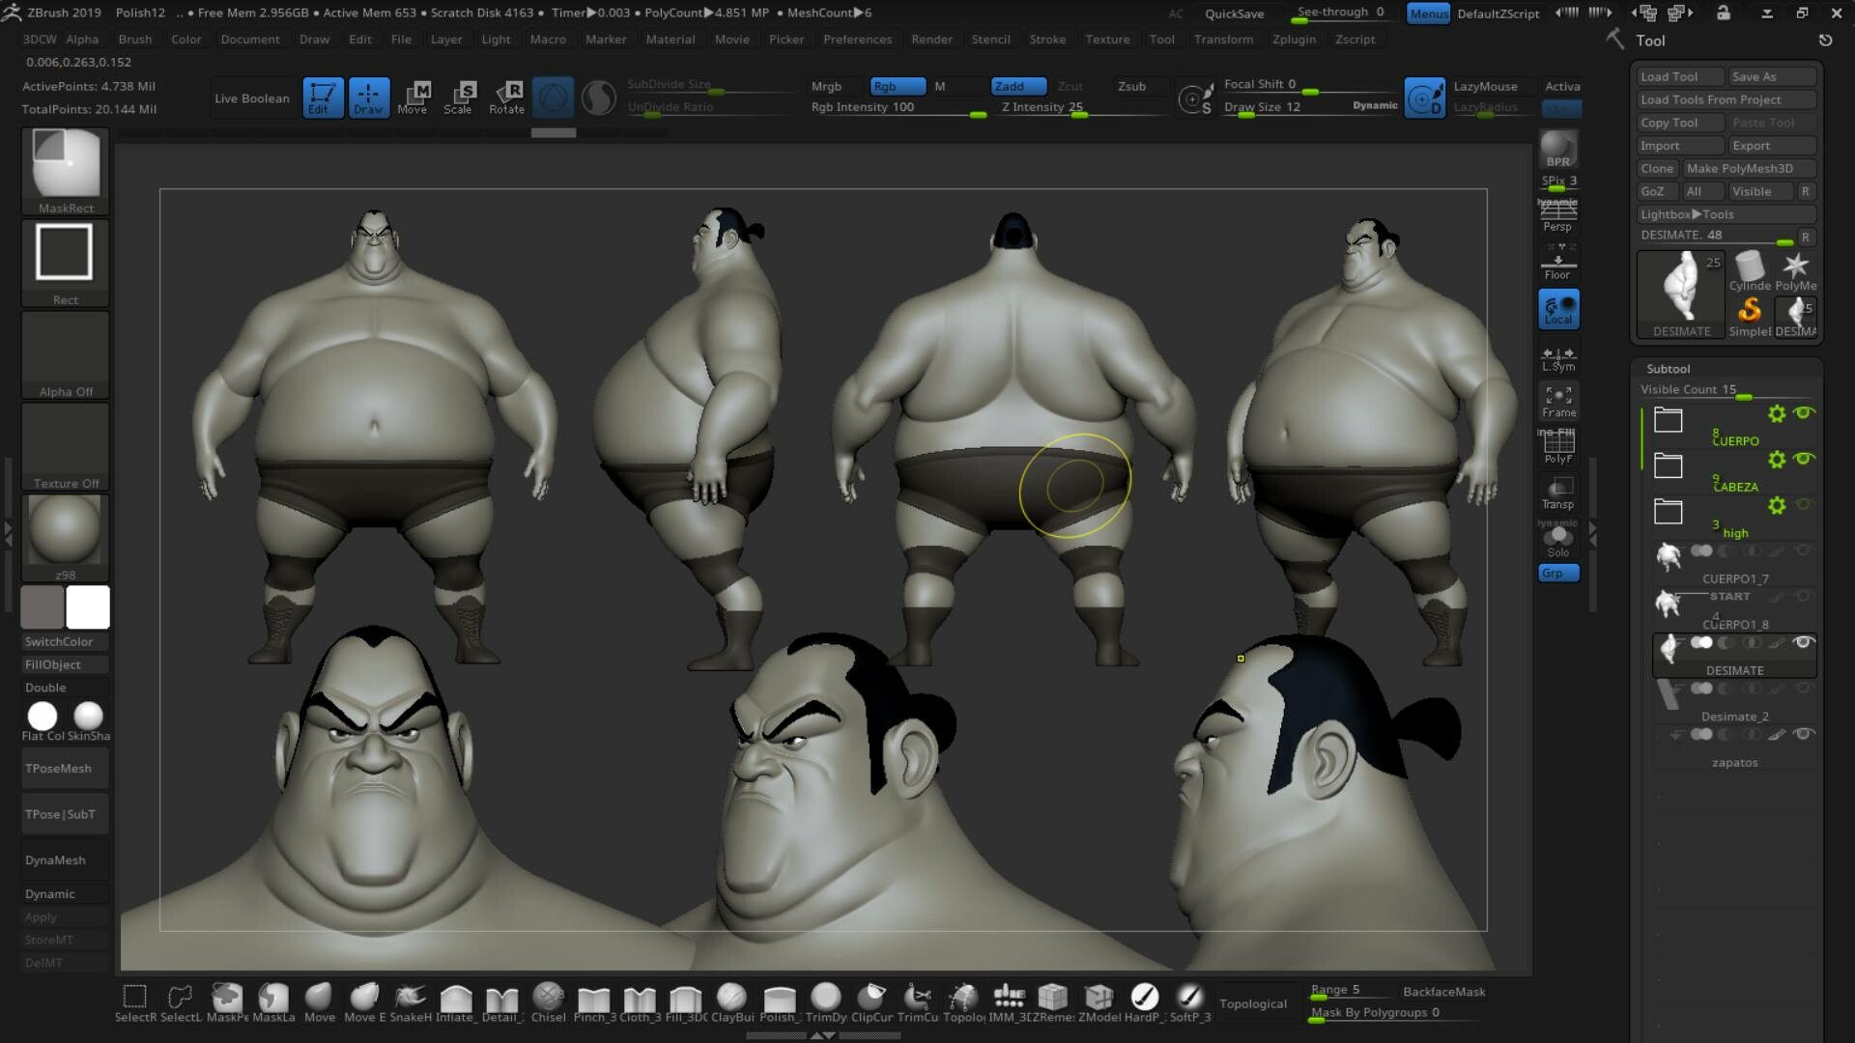This screenshot has height=1043, width=1855.
Task: Select the ZModeler brush
Action: 1099,1002
